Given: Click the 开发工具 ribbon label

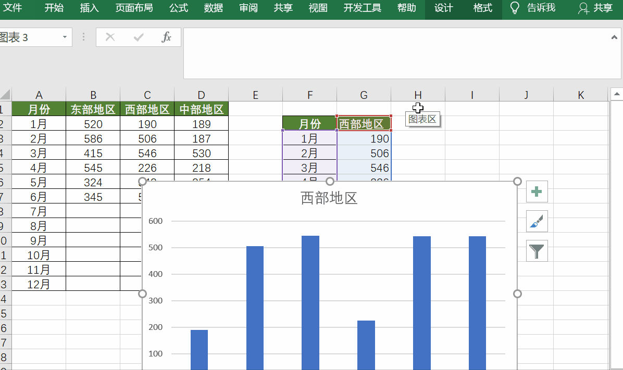Looking at the screenshot, I should [x=362, y=8].
